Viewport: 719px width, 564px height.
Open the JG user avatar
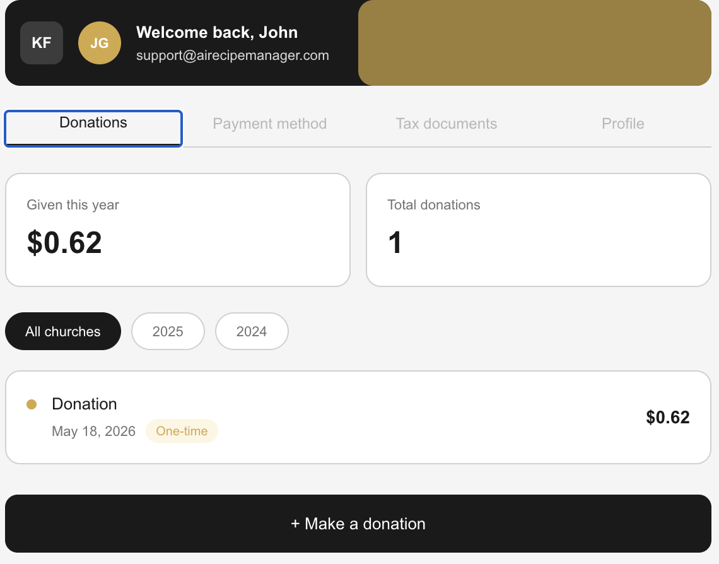pos(100,43)
